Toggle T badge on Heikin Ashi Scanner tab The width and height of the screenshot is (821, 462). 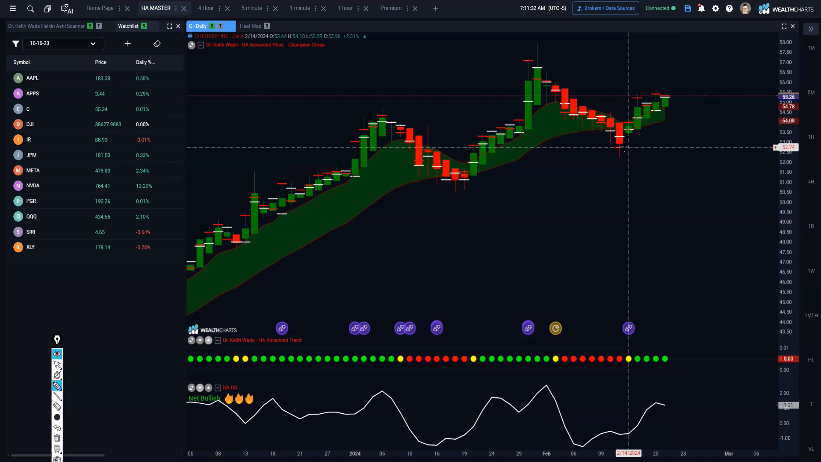click(99, 26)
